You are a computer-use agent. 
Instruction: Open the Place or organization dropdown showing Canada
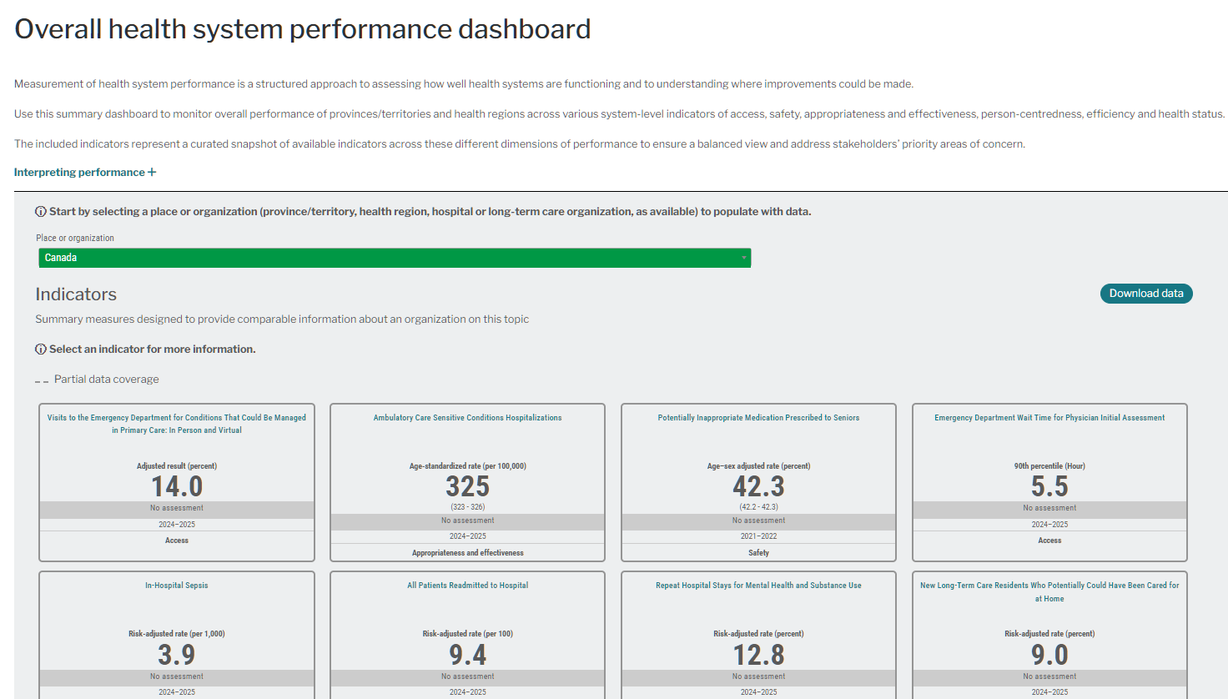tap(395, 258)
